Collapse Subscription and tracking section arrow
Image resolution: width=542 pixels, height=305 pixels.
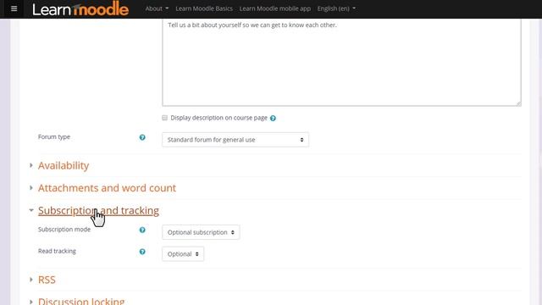[31, 210]
